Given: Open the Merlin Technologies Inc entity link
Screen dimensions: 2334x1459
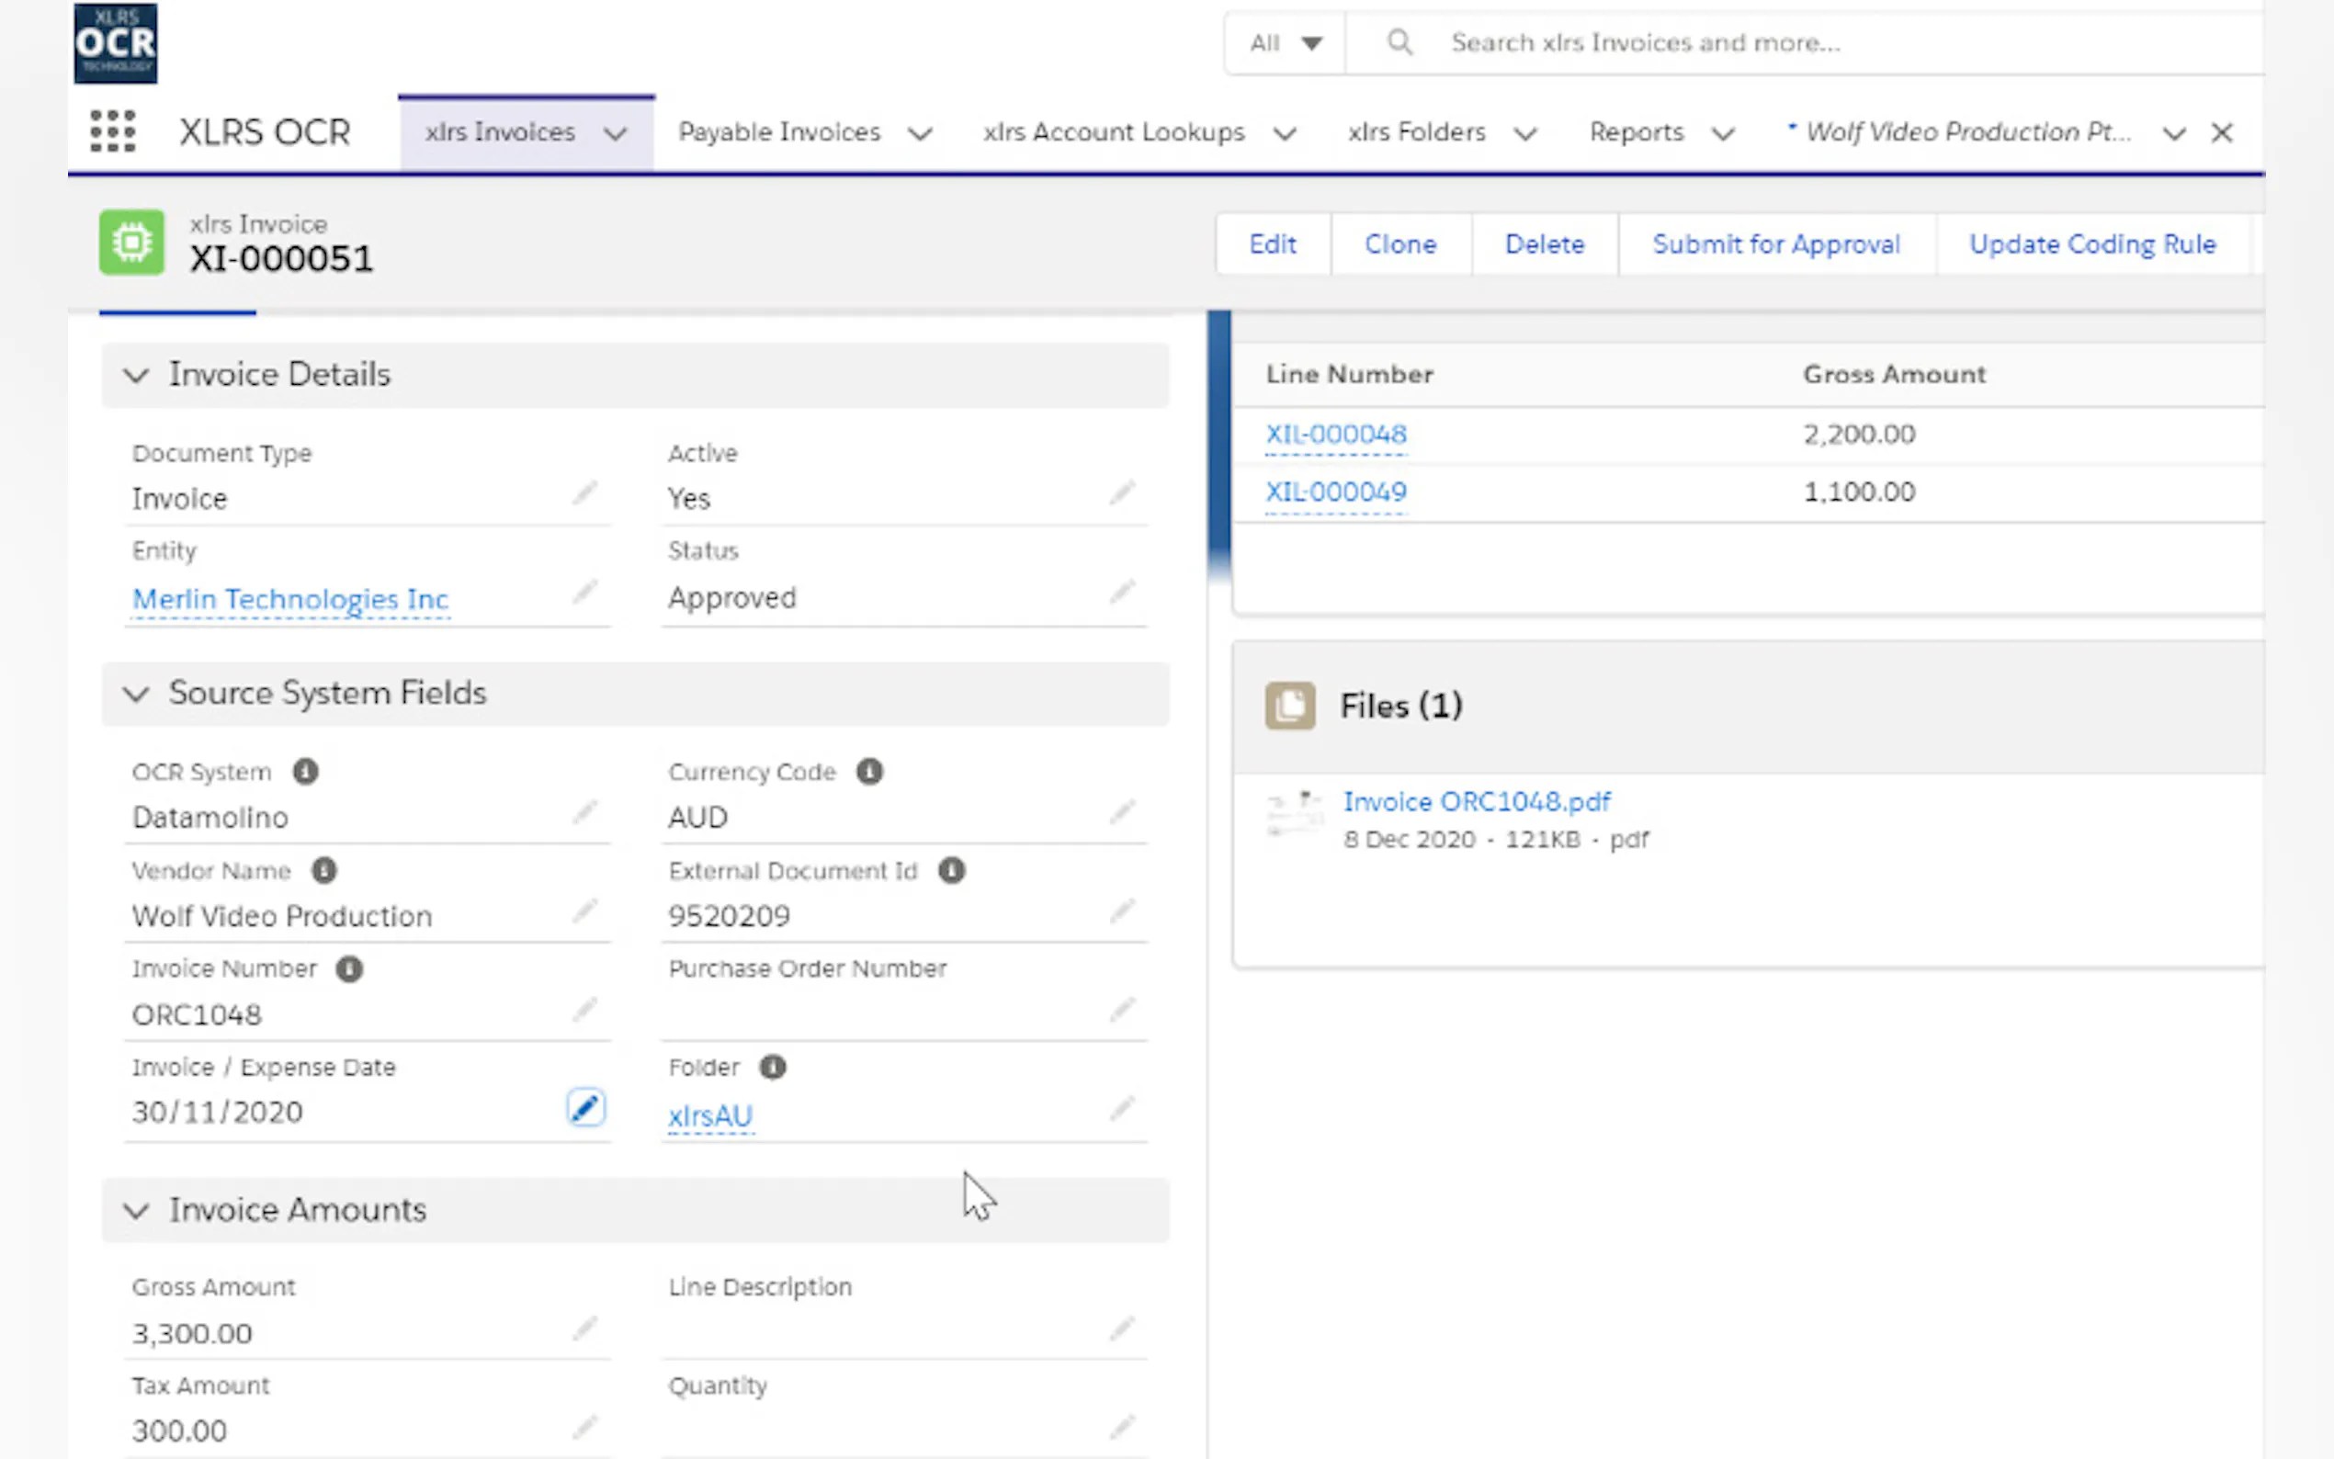Looking at the screenshot, I should pyautogui.click(x=289, y=599).
